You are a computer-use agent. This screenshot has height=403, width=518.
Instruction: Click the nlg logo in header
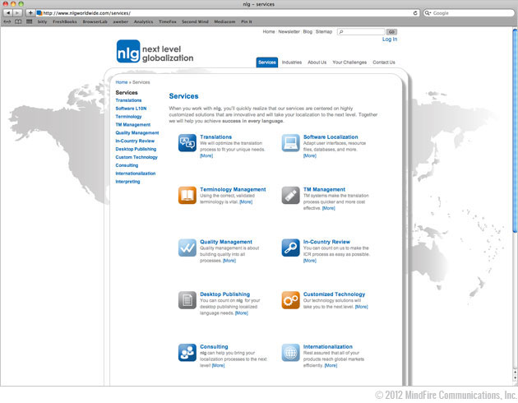point(155,52)
